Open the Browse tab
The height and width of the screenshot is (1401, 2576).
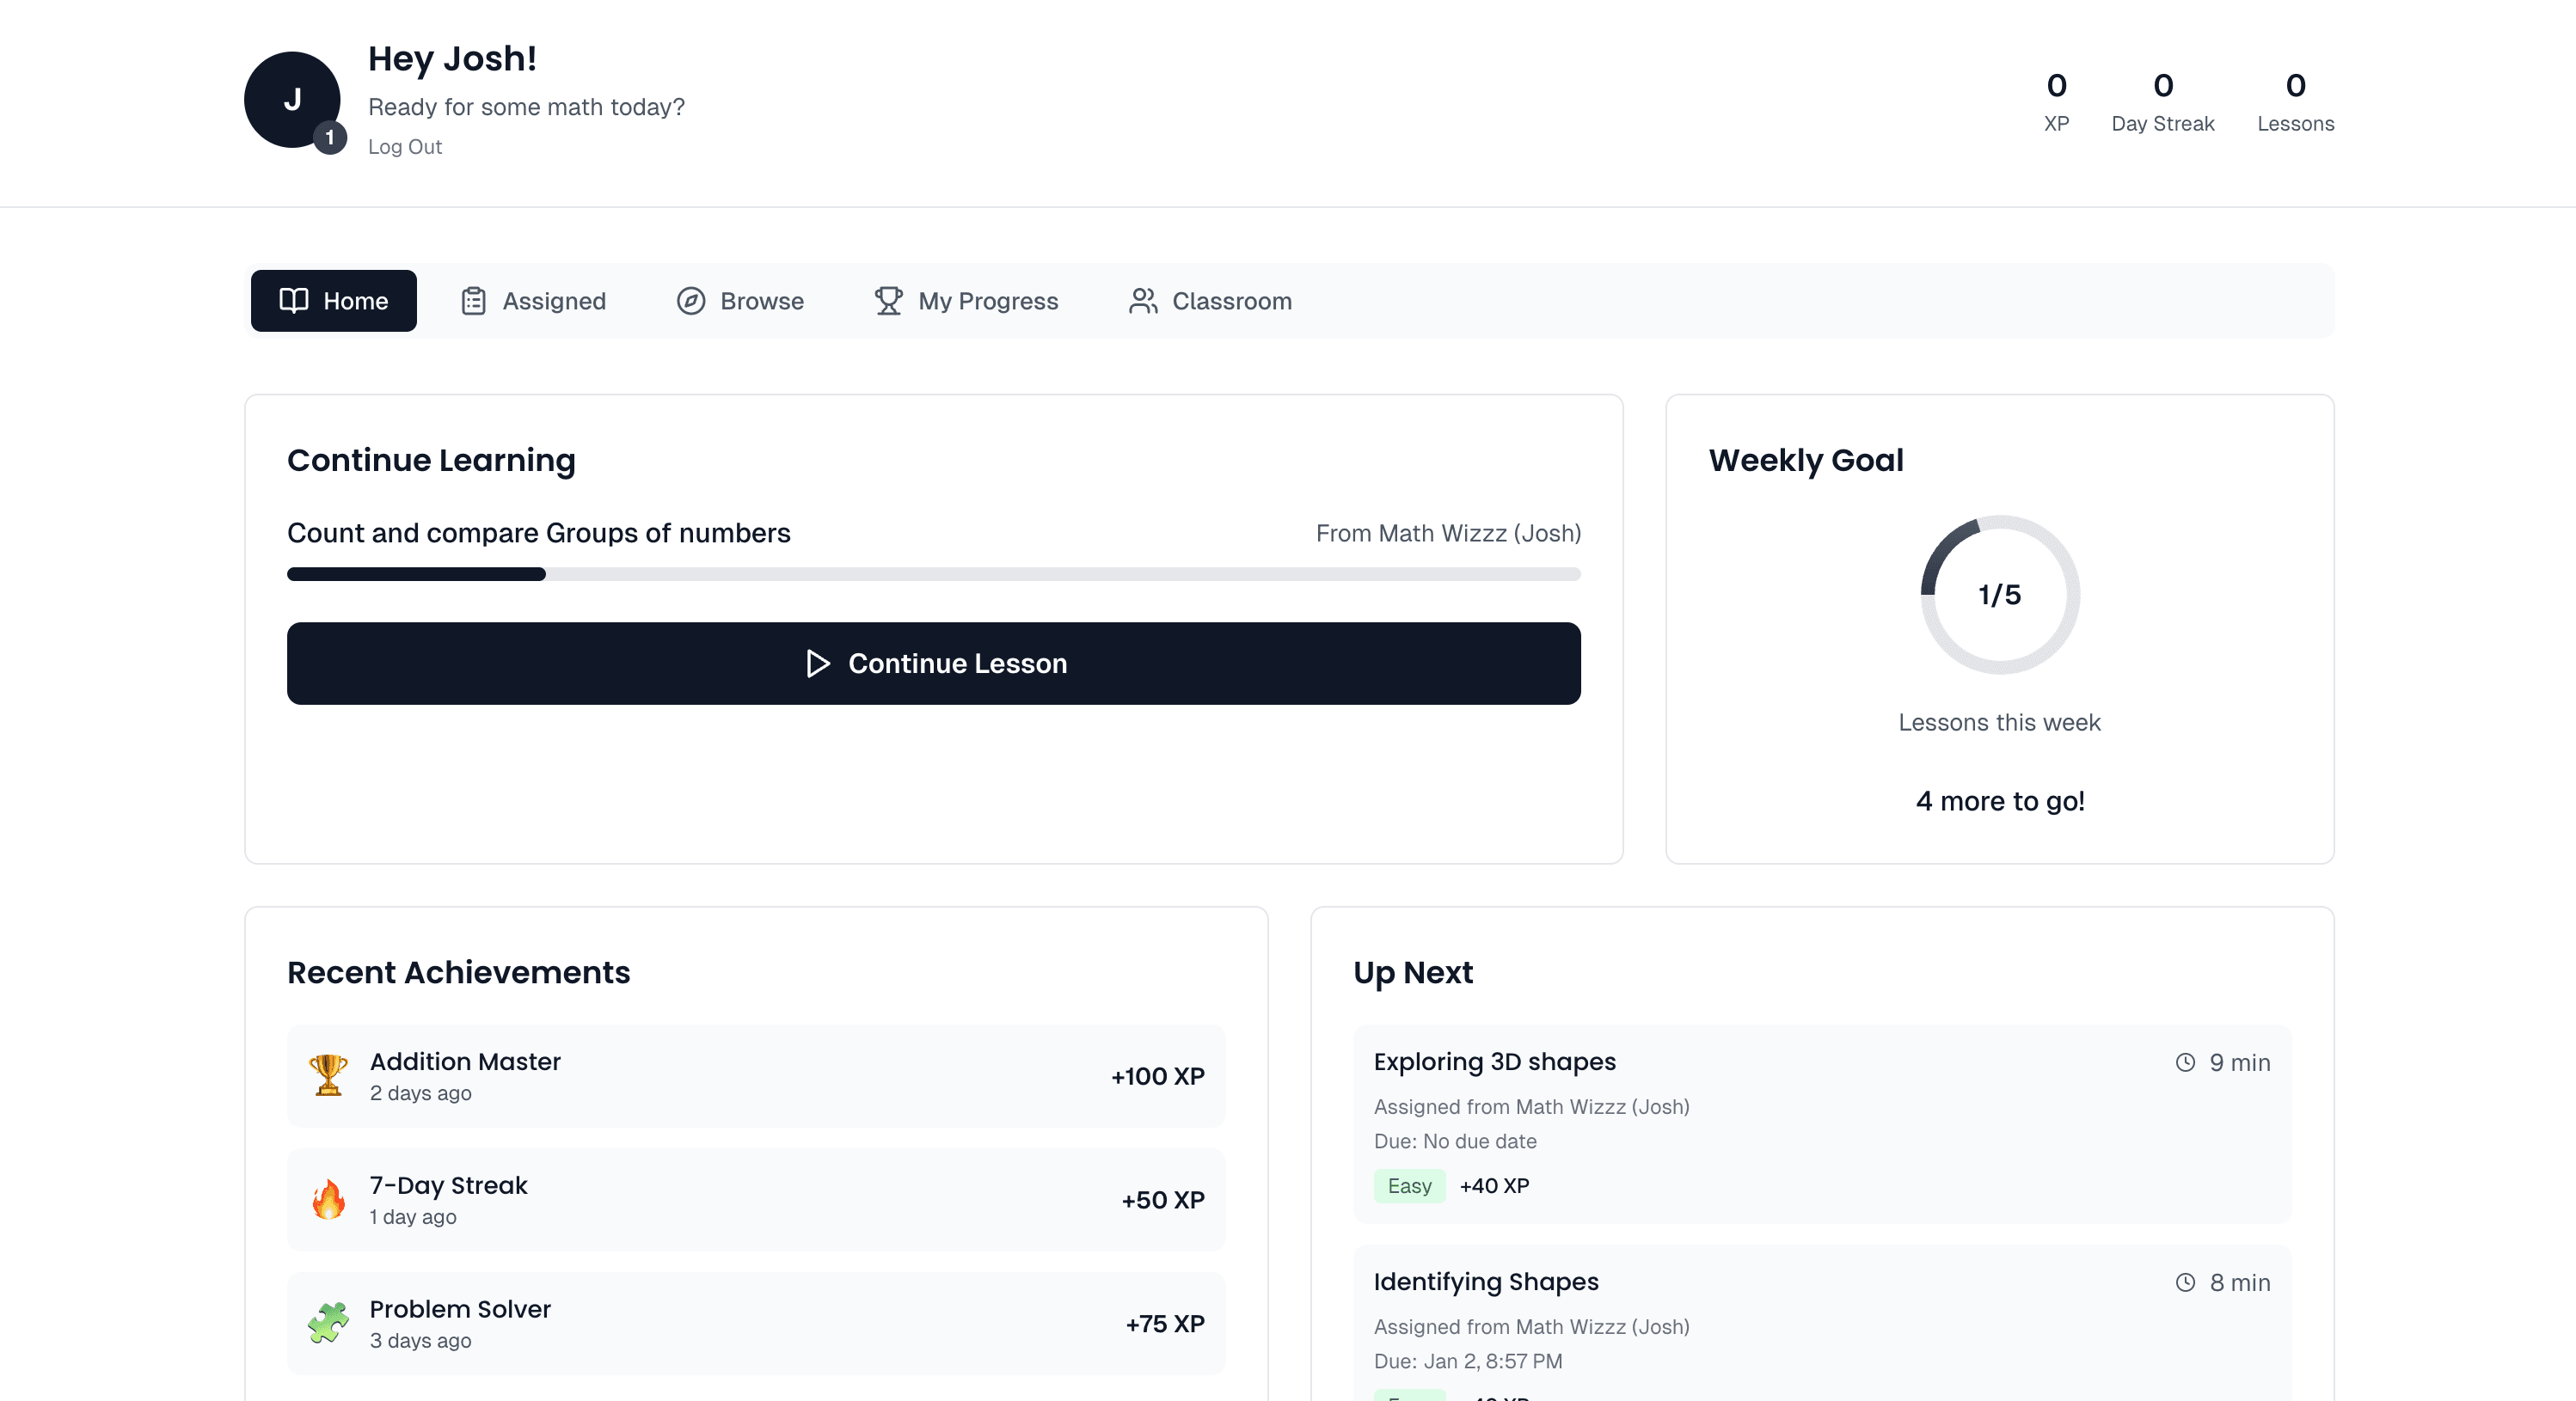pyautogui.click(x=740, y=300)
